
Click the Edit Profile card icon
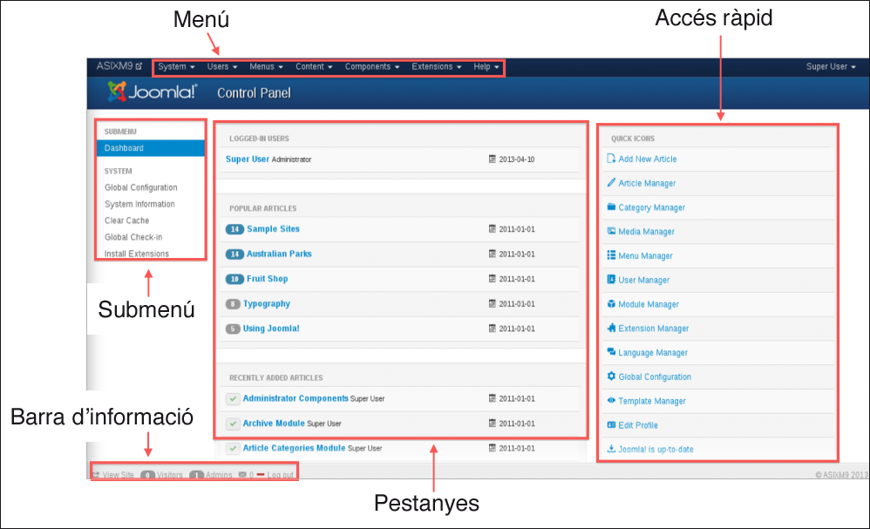[x=611, y=424]
